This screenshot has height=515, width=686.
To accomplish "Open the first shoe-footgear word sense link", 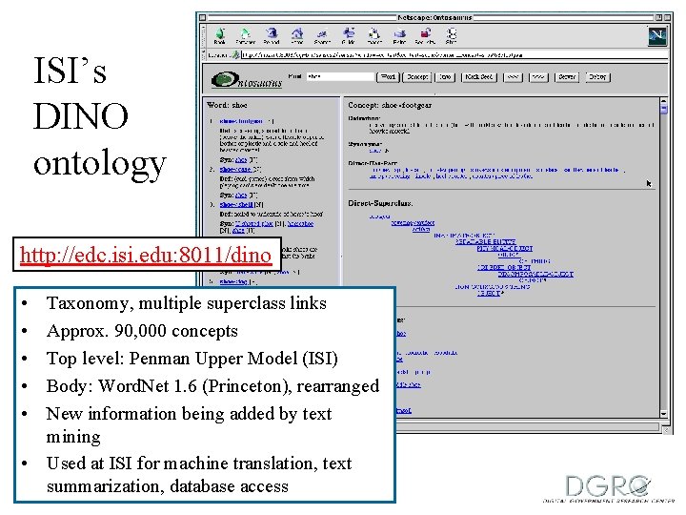I will click(241, 121).
